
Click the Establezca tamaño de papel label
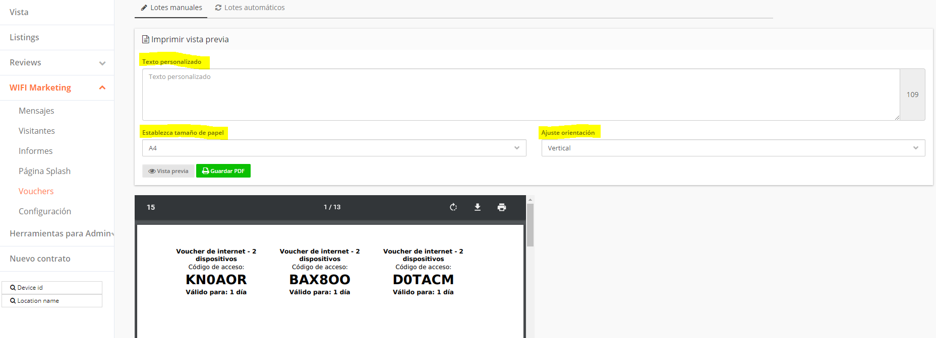(x=183, y=133)
